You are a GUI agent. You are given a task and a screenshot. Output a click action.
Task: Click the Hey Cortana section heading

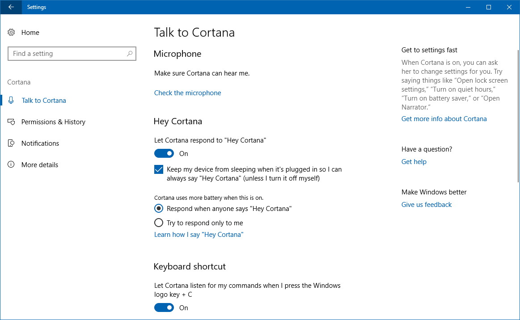(x=178, y=122)
